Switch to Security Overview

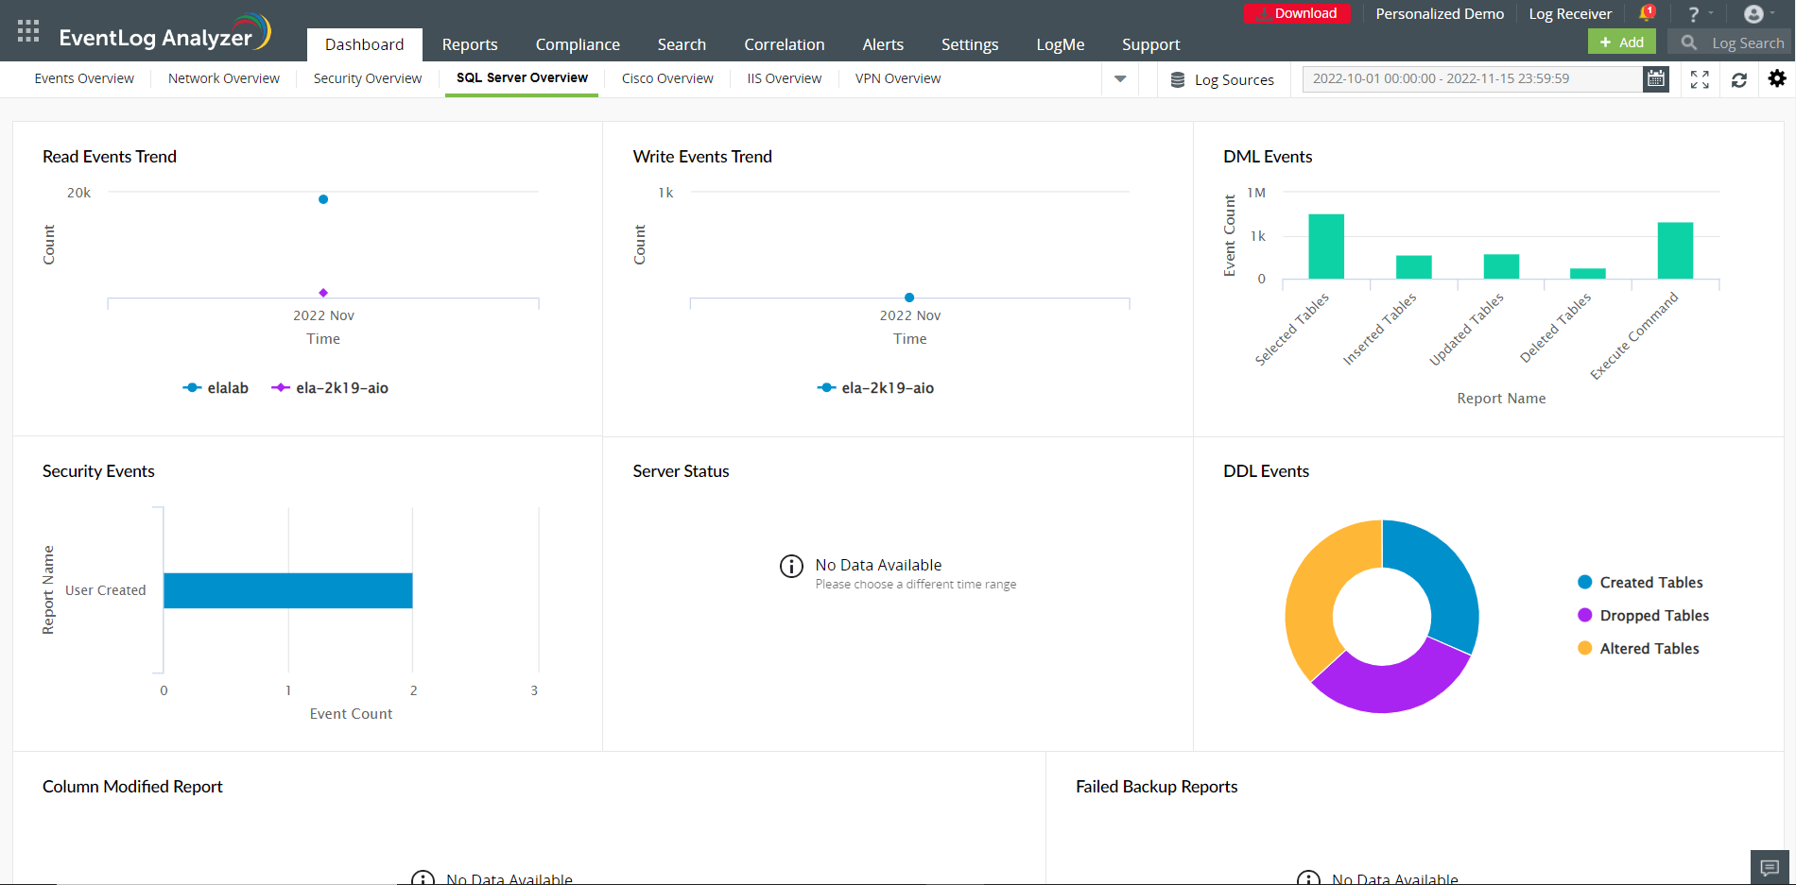(x=368, y=78)
